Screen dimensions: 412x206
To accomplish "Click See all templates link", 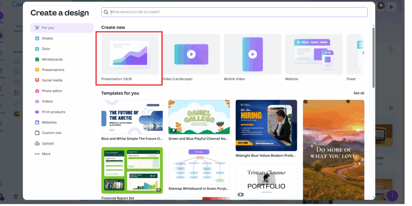I will [358, 93].
